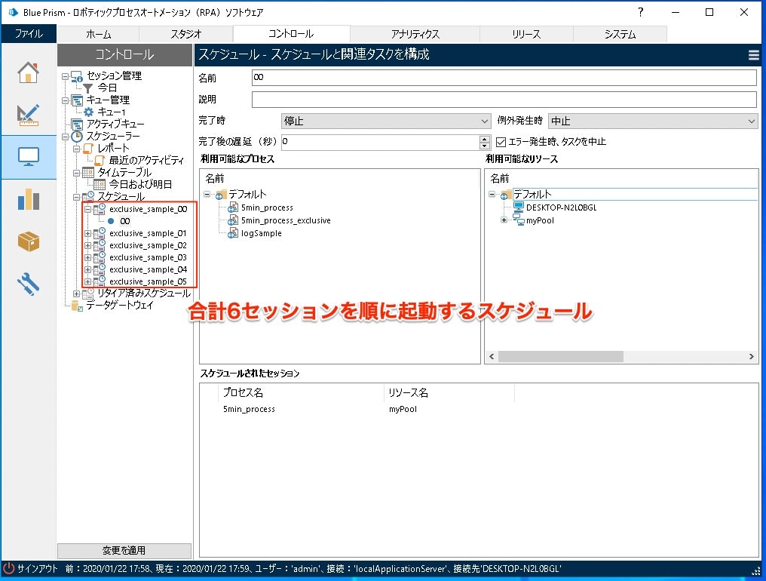Toggle エラー発生時、タスクを中止 checkbox
This screenshot has height=581, width=766.
point(501,142)
